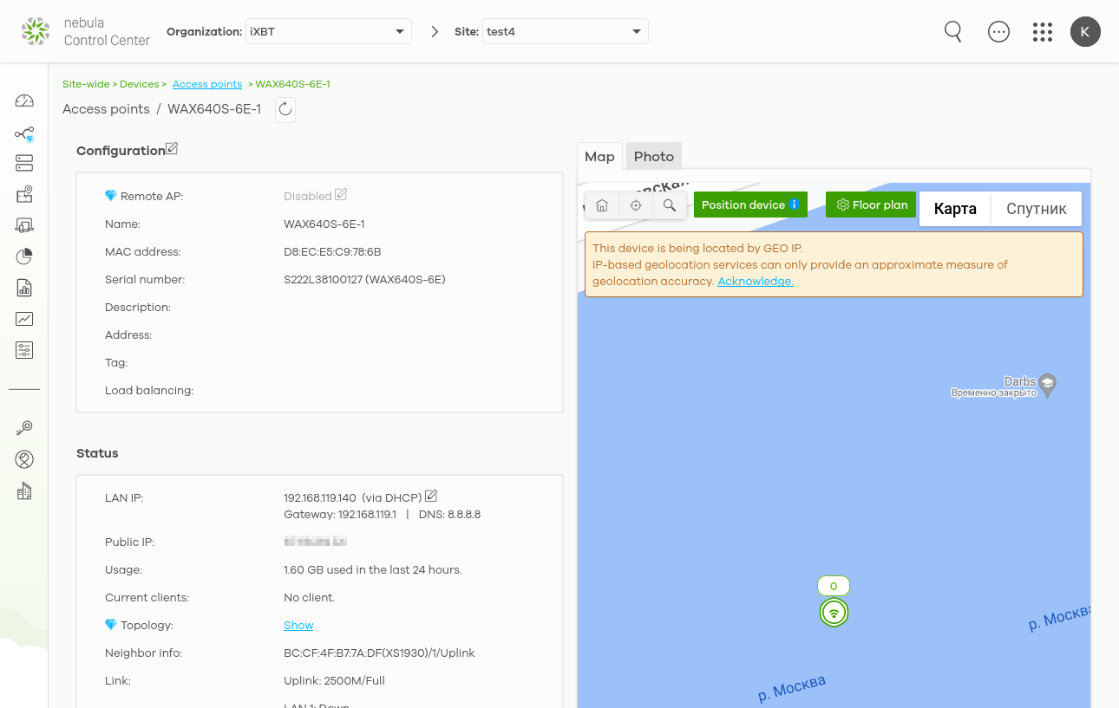Click the Floor plan button
The height and width of the screenshot is (708, 1119).
tap(871, 205)
